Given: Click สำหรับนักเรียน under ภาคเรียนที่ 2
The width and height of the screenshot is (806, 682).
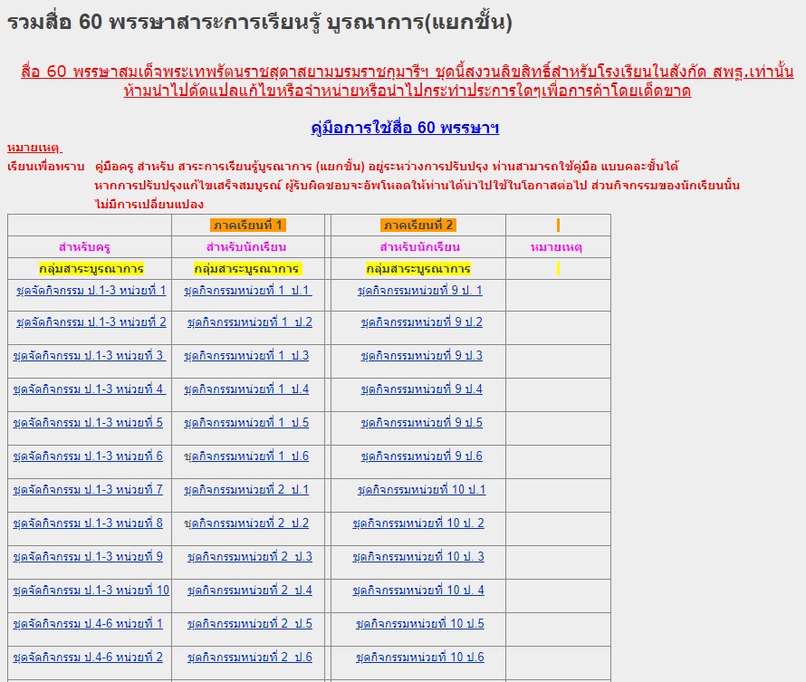Looking at the screenshot, I should (x=420, y=247).
